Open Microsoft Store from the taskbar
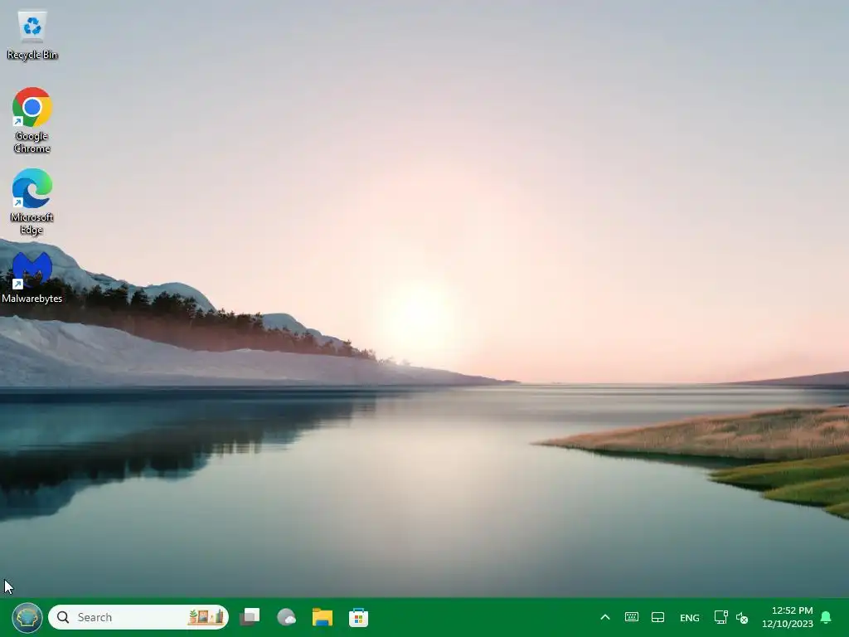849x637 pixels. (358, 617)
